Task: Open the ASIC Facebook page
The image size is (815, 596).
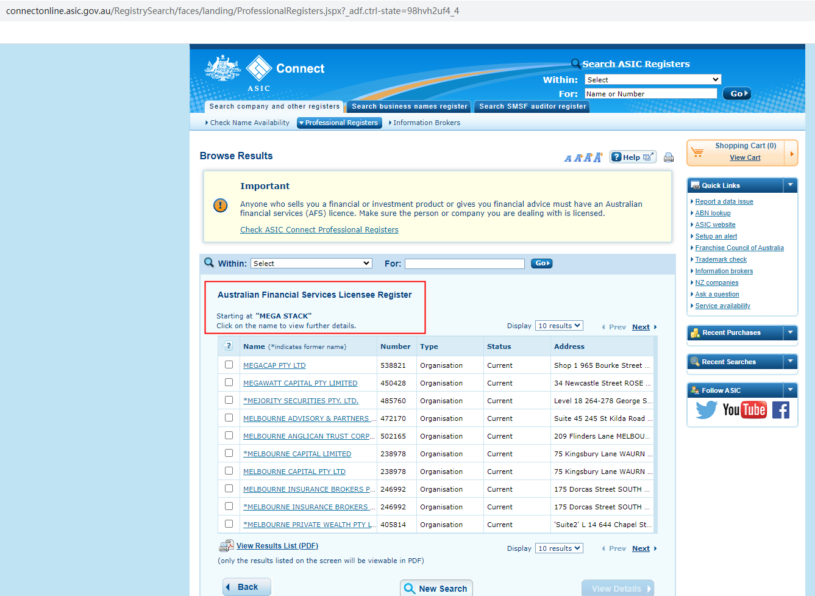Action: click(x=781, y=410)
